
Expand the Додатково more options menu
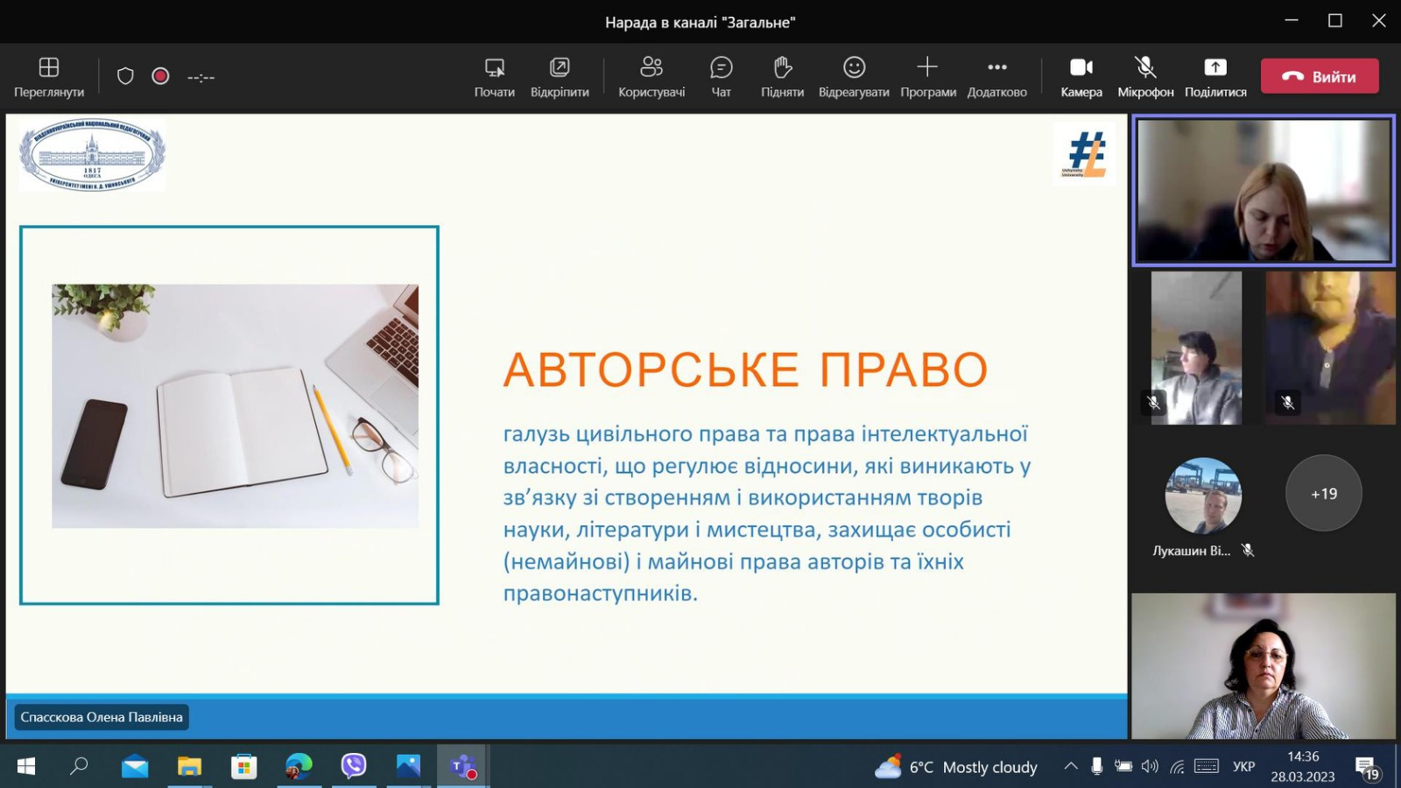(x=996, y=77)
